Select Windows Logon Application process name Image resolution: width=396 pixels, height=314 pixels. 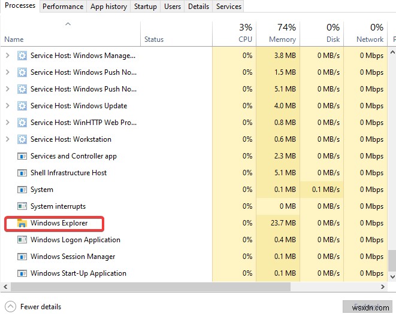75,240
